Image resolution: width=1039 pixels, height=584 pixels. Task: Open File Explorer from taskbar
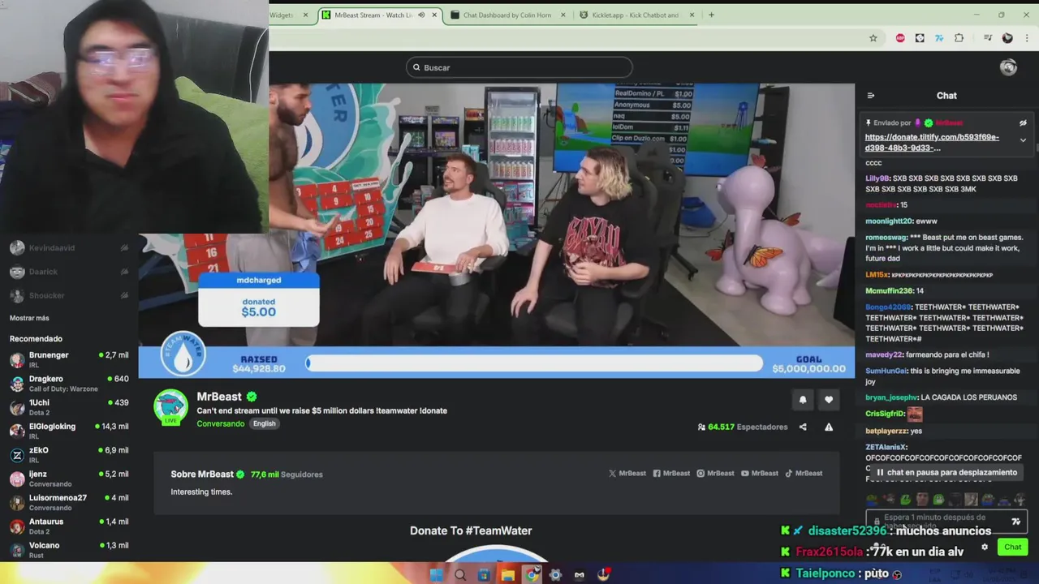coord(507,575)
